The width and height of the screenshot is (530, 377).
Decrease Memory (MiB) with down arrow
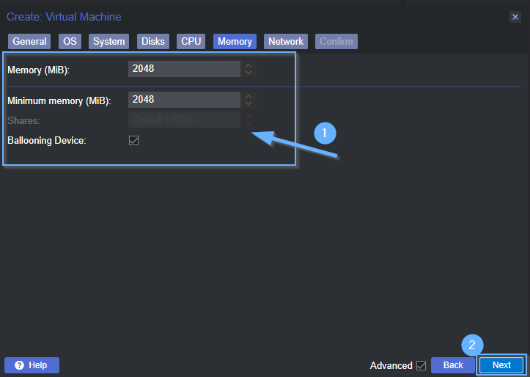[249, 73]
